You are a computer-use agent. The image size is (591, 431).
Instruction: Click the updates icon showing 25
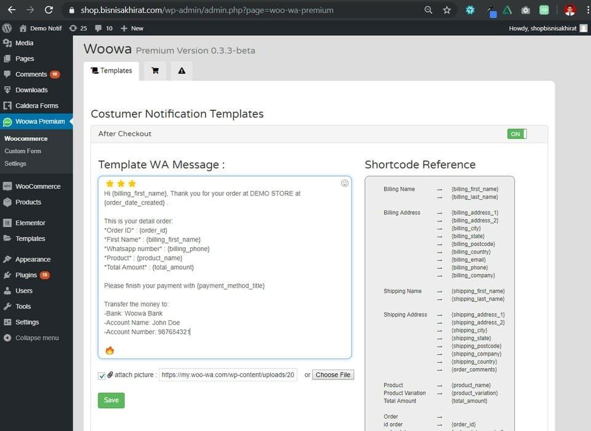[79, 28]
